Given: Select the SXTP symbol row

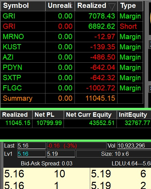Looking at the screenshot, I should tap(12, 77).
